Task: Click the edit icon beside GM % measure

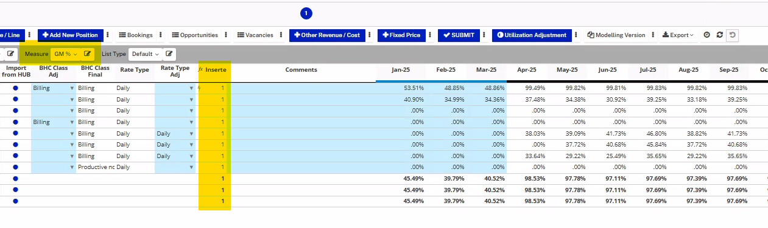Action: [88, 54]
